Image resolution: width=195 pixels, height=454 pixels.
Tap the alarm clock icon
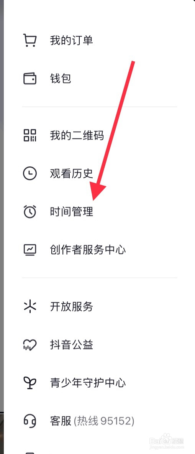pos(30,212)
